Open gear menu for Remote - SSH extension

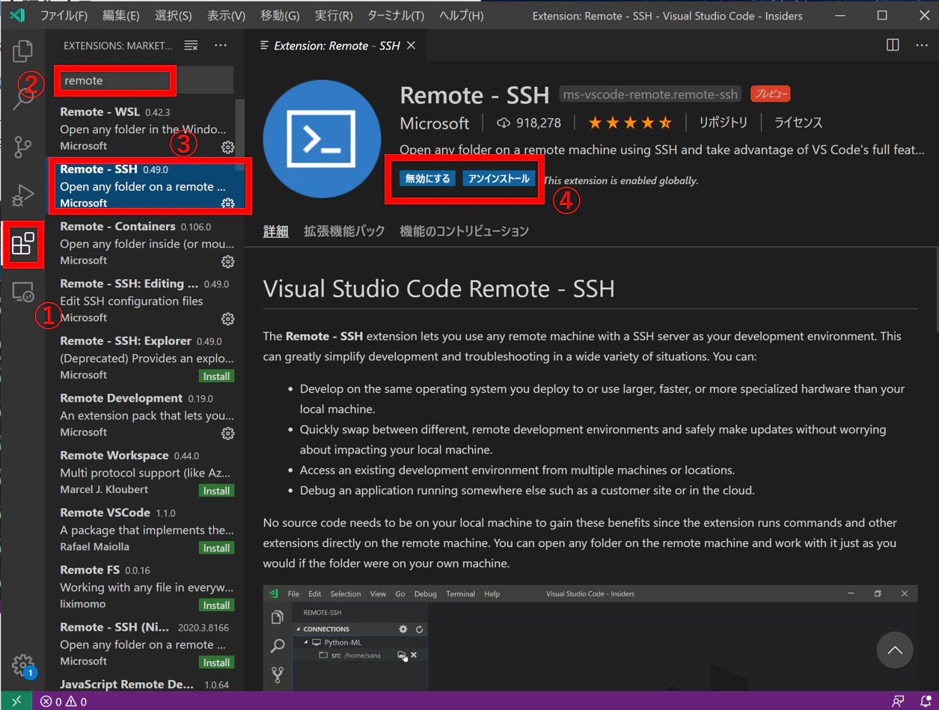pyautogui.click(x=227, y=204)
